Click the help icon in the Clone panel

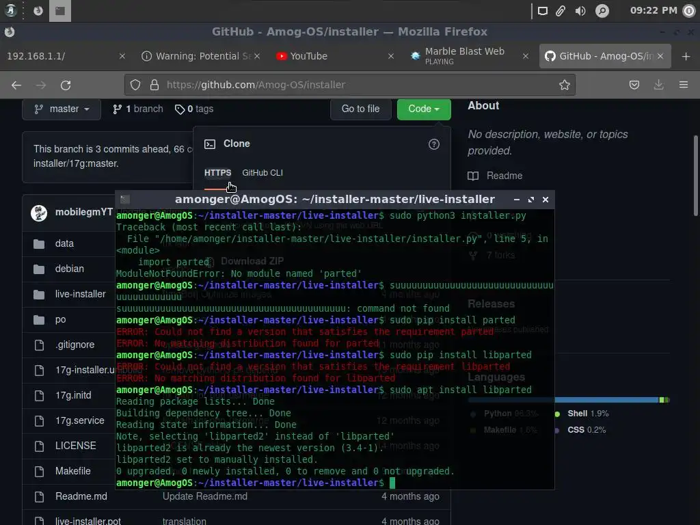pos(434,144)
